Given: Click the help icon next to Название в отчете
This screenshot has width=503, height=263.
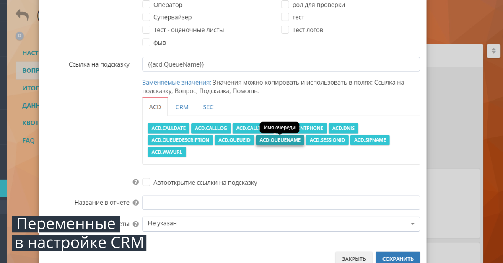Looking at the screenshot, I should [135, 202].
